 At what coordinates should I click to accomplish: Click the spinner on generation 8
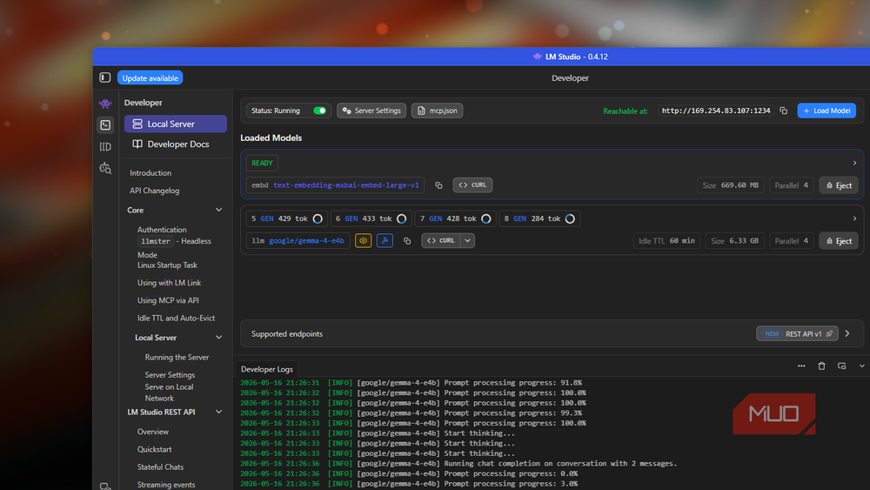570,218
